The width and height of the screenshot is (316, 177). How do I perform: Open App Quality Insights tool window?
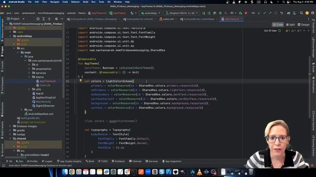click(69, 161)
